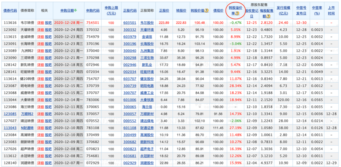The width and height of the screenshot is (341, 167).
Task: Open 详细 link for 靖远转债
Action: tap(40, 121)
